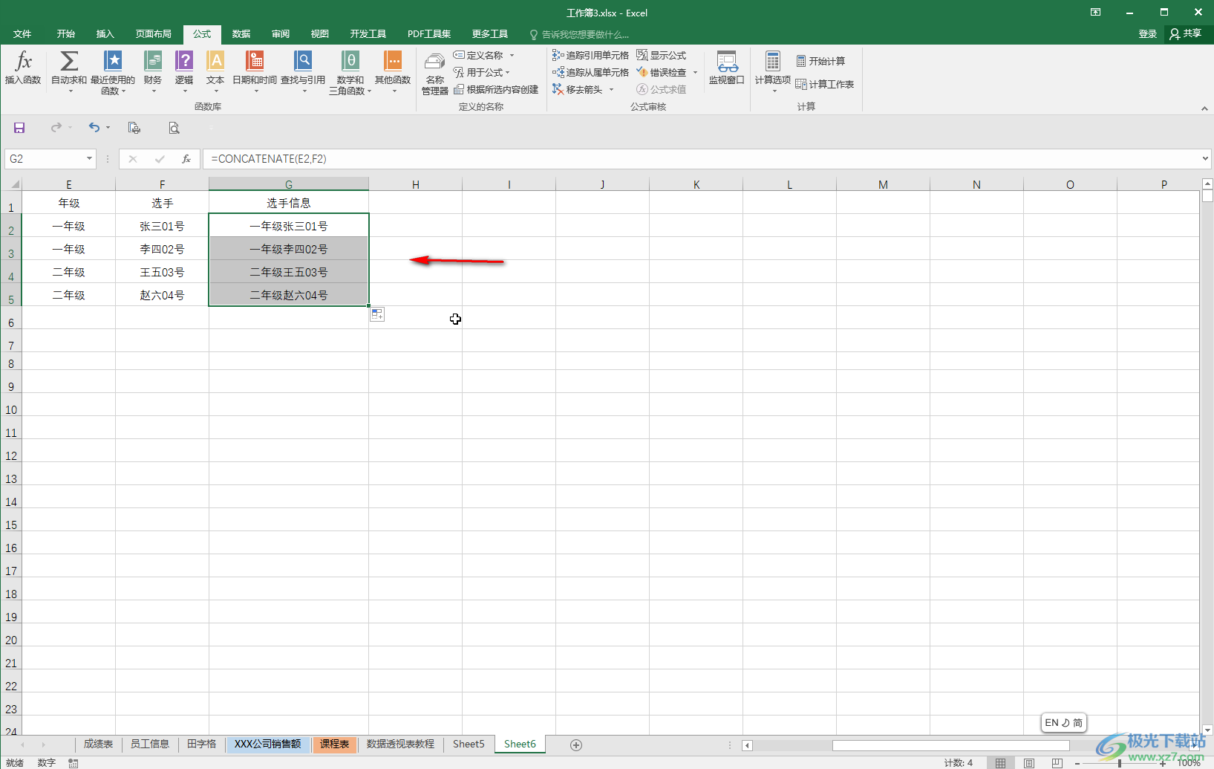The width and height of the screenshot is (1214, 769).
Task: Switch to Normal view in status bar
Action: [x=1000, y=762]
